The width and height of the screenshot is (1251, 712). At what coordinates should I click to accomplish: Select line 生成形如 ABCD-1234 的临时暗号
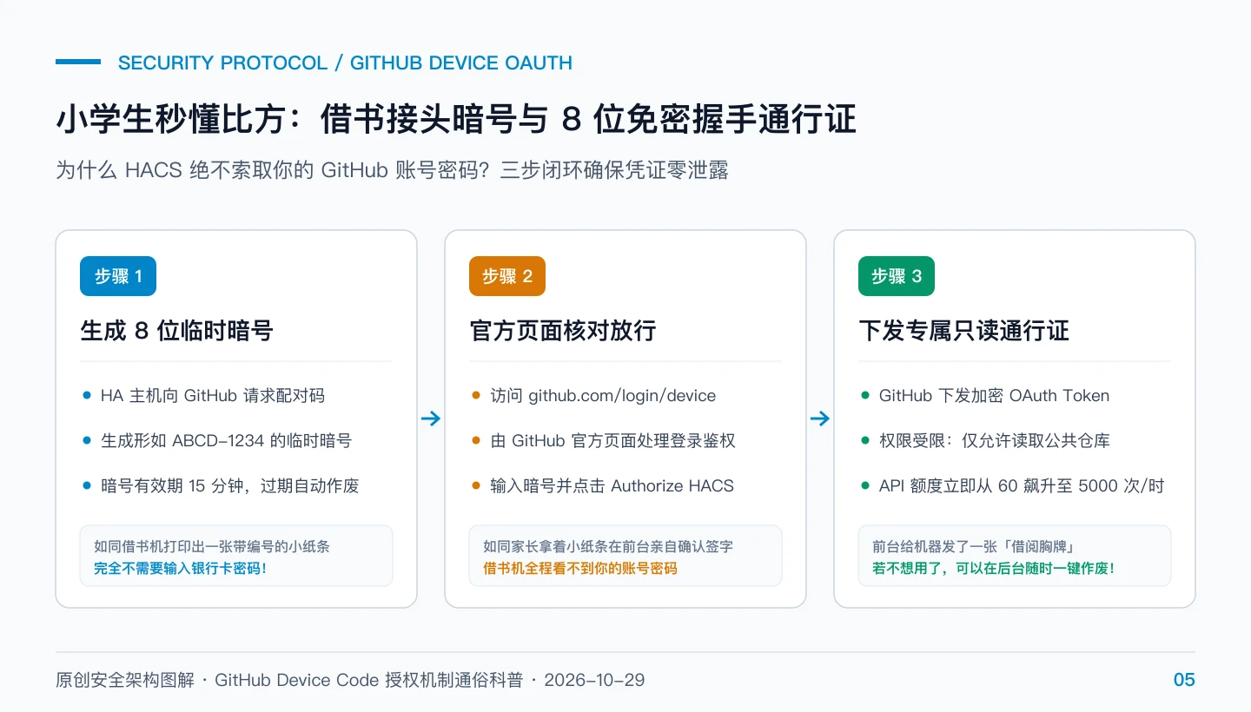(x=226, y=441)
